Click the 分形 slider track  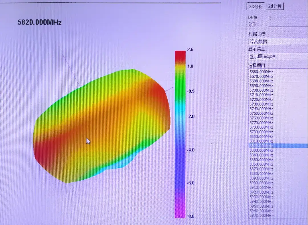click(x=288, y=26)
